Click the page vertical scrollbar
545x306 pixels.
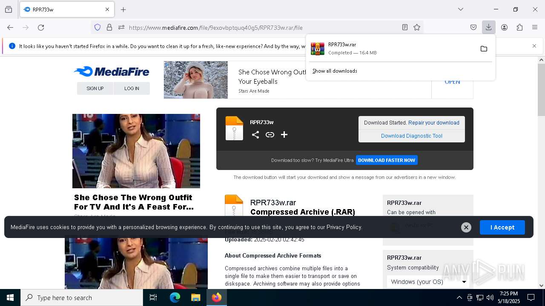[541, 90]
